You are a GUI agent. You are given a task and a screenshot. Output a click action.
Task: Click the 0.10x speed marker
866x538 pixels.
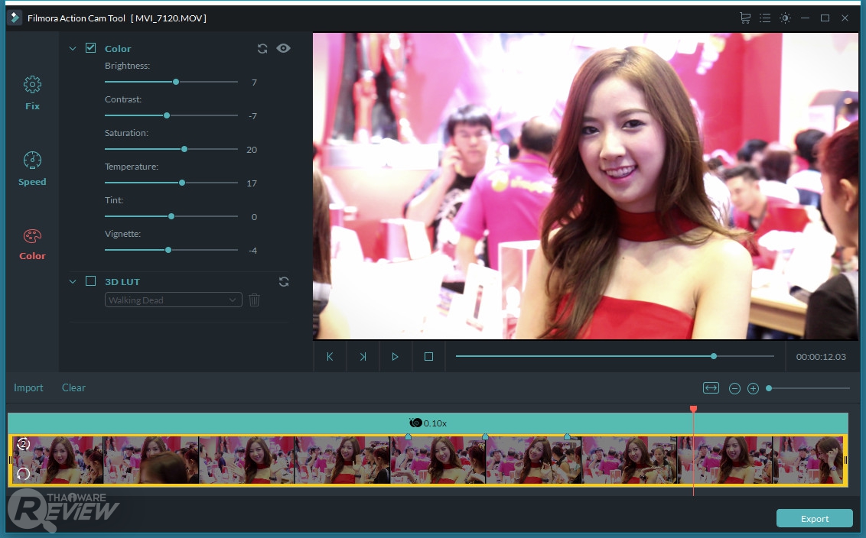pyautogui.click(x=428, y=423)
